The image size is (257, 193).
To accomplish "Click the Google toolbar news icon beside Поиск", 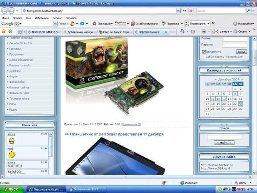I will click(x=72, y=24).
